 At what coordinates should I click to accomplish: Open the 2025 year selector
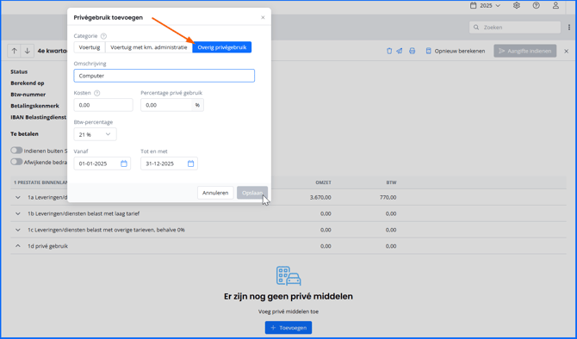pos(486,5)
